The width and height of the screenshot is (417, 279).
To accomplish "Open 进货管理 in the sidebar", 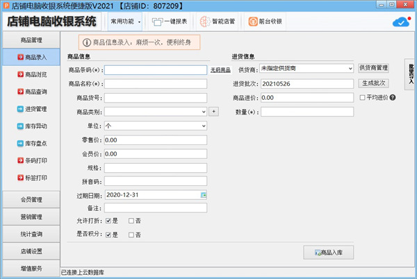I will click(31, 109).
